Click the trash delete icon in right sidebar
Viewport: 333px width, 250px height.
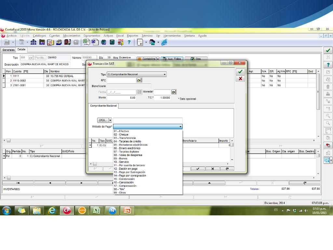coord(328,87)
